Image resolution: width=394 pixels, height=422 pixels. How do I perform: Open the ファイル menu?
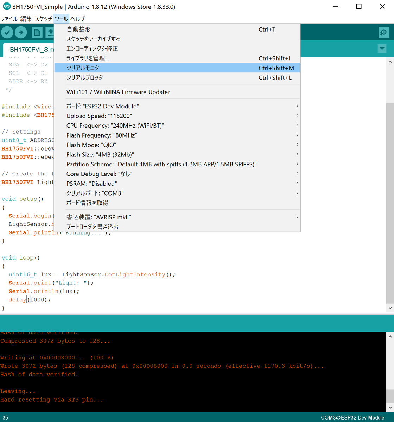tap(9, 19)
